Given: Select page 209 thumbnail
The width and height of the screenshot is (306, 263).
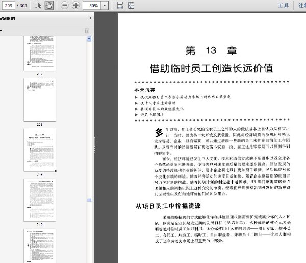Looking at the screenshot, I should pos(40,150).
